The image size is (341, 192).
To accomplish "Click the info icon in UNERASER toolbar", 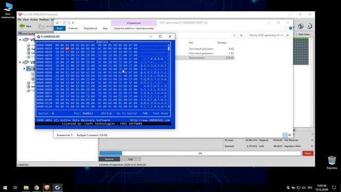I will [301, 26].
